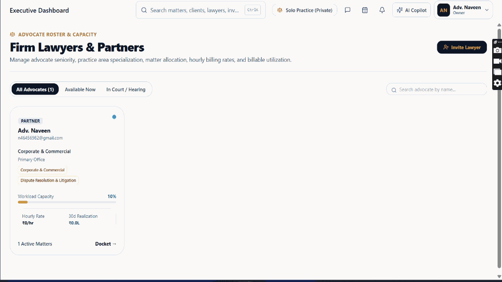
Task: Click 1 Active Matters text
Action: [x=35, y=244]
